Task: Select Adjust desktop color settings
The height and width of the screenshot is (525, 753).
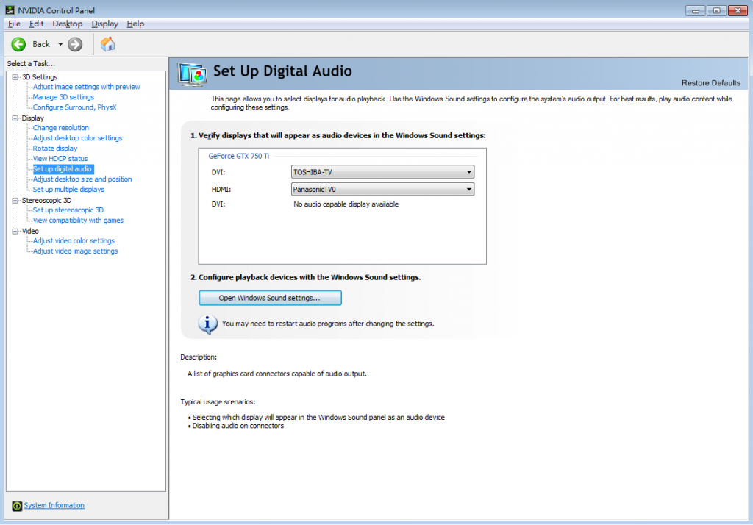Action: click(x=78, y=138)
